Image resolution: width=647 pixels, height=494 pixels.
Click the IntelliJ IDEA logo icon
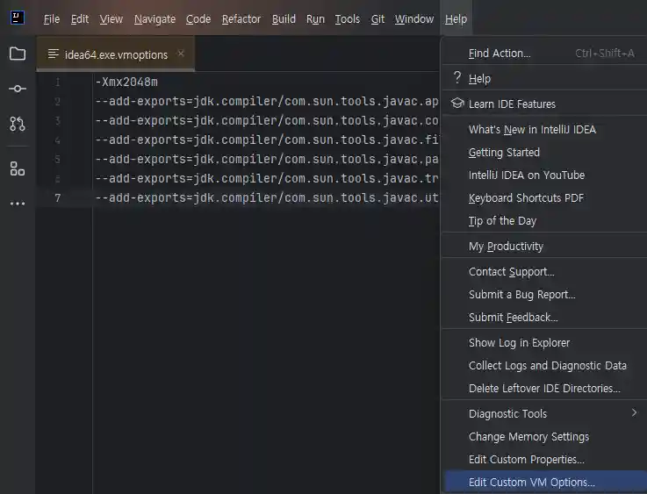tap(18, 18)
